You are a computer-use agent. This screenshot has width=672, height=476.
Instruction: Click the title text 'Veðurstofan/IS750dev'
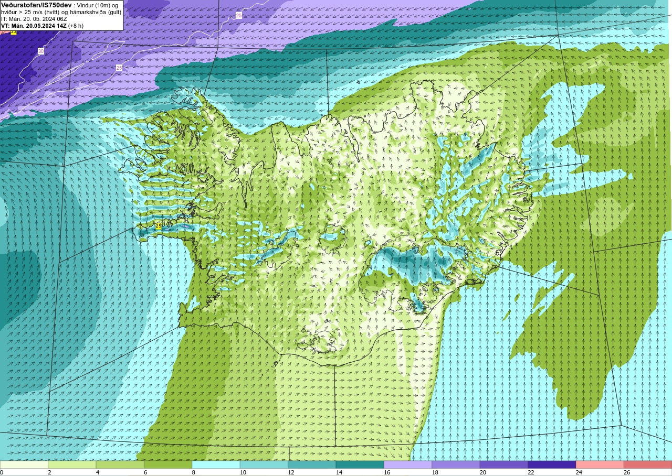[x=36, y=5]
